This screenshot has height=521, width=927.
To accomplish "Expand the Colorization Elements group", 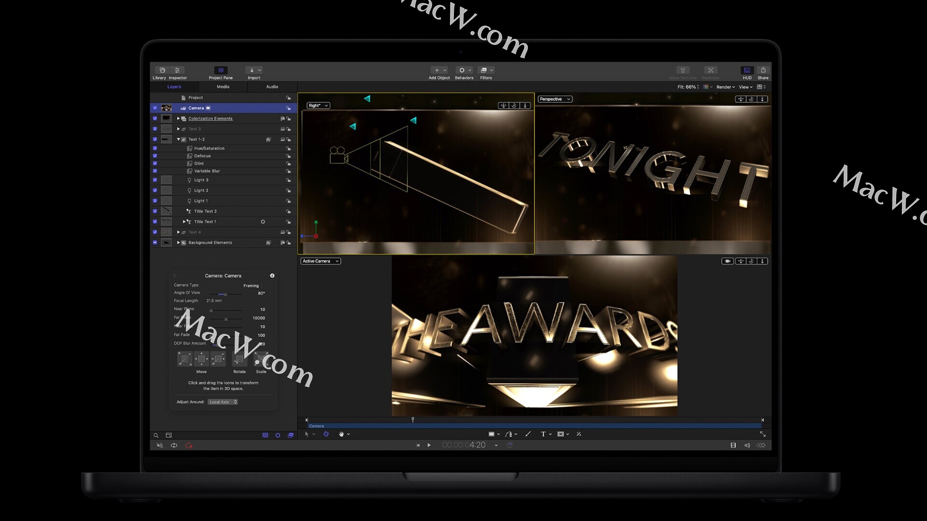I will (x=178, y=119).
